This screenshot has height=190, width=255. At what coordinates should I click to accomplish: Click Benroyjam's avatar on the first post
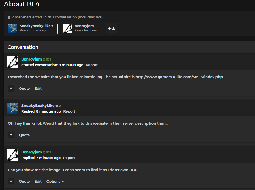(12, 62)
